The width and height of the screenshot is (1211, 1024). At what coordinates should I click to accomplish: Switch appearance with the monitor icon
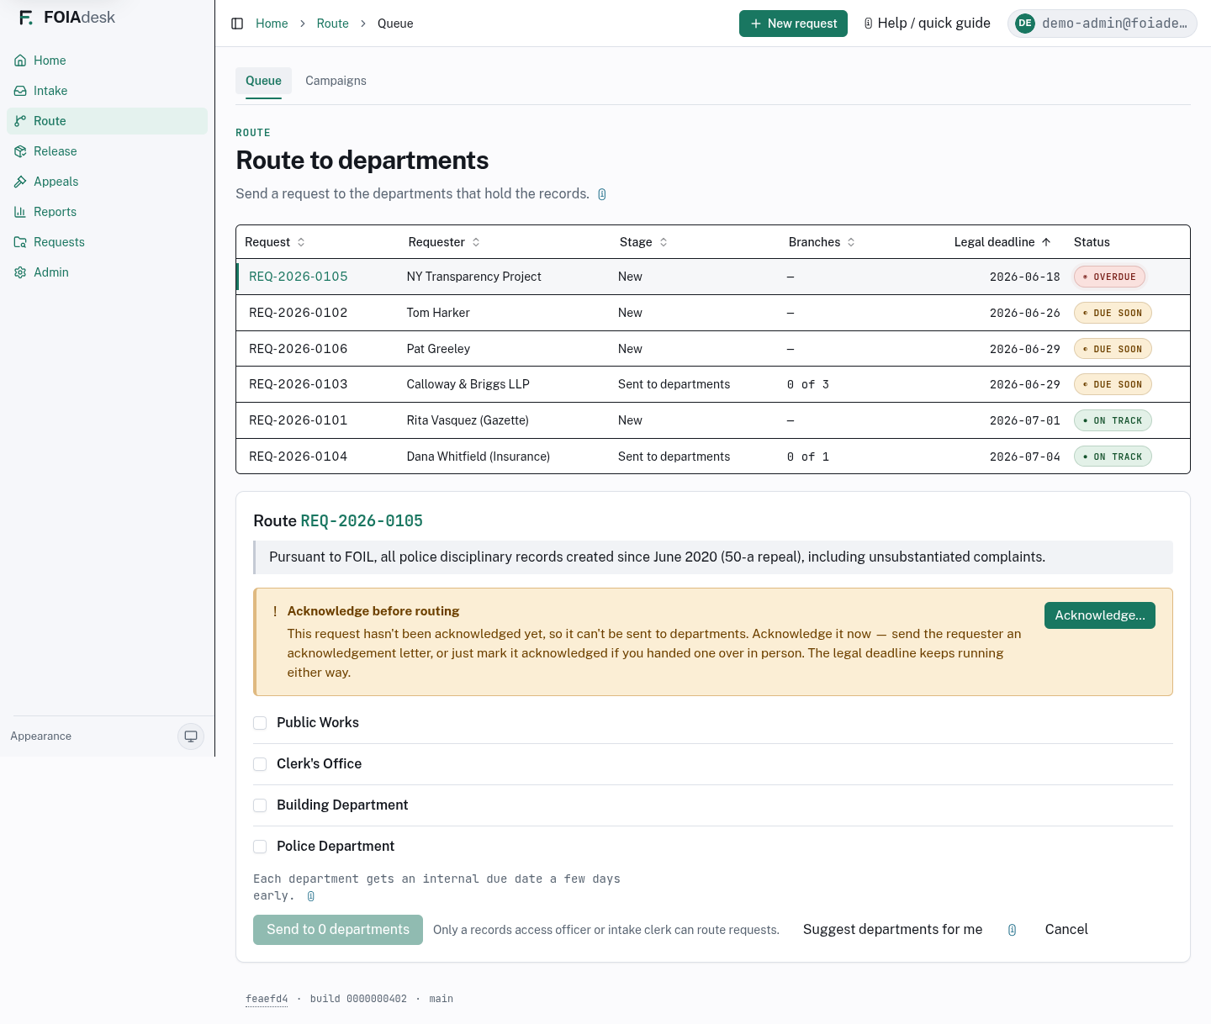coord(191,736)
